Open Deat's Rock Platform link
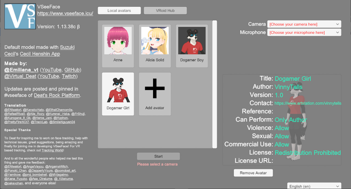Screen dimensions: 351x189 click(57, 95)
